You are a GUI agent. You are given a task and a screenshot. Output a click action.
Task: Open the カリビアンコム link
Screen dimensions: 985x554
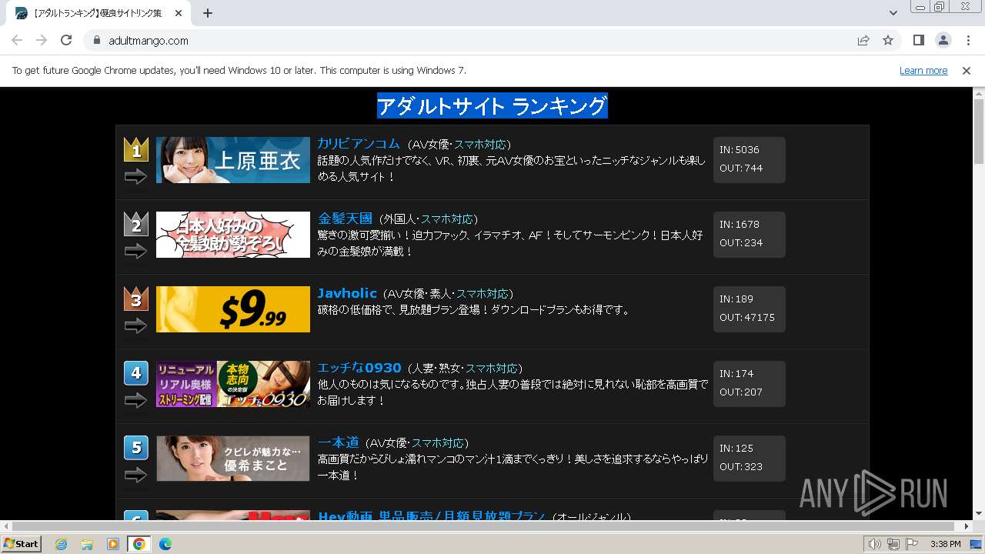coord(359,144)
